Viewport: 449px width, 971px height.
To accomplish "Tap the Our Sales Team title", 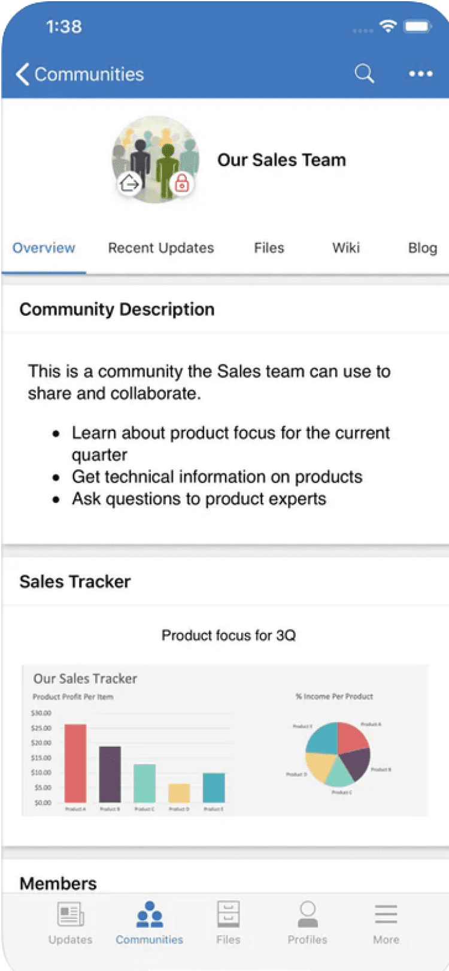I will (x=281, y=160).
